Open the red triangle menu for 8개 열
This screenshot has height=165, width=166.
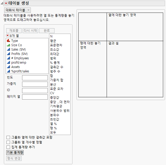click(x=8, y=35)
